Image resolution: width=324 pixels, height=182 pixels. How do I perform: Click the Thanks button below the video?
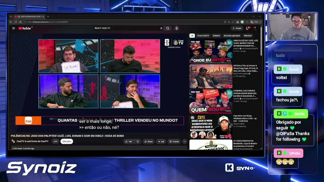[x=174, y=142]
